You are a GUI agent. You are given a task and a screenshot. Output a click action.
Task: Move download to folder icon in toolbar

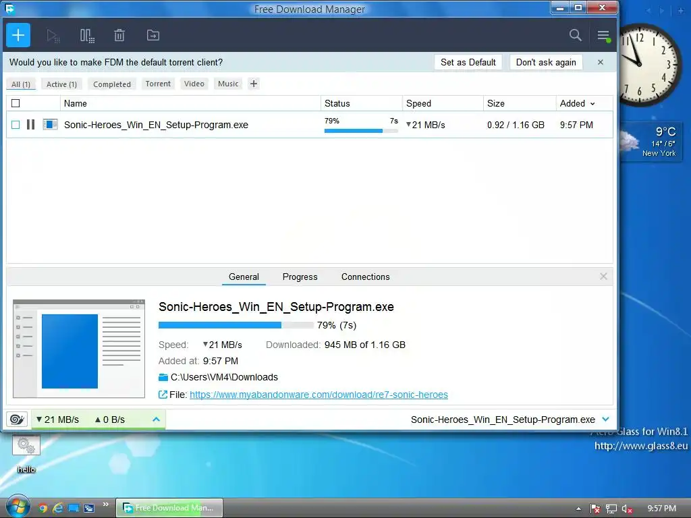pyautogui.click(x=153, y=35)
